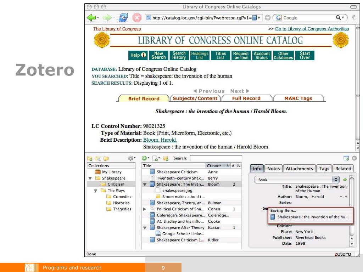Open the Bloom, Harold author link
Image resolution: width=363 pixels, height=272 pixels.
coord(160,140)
